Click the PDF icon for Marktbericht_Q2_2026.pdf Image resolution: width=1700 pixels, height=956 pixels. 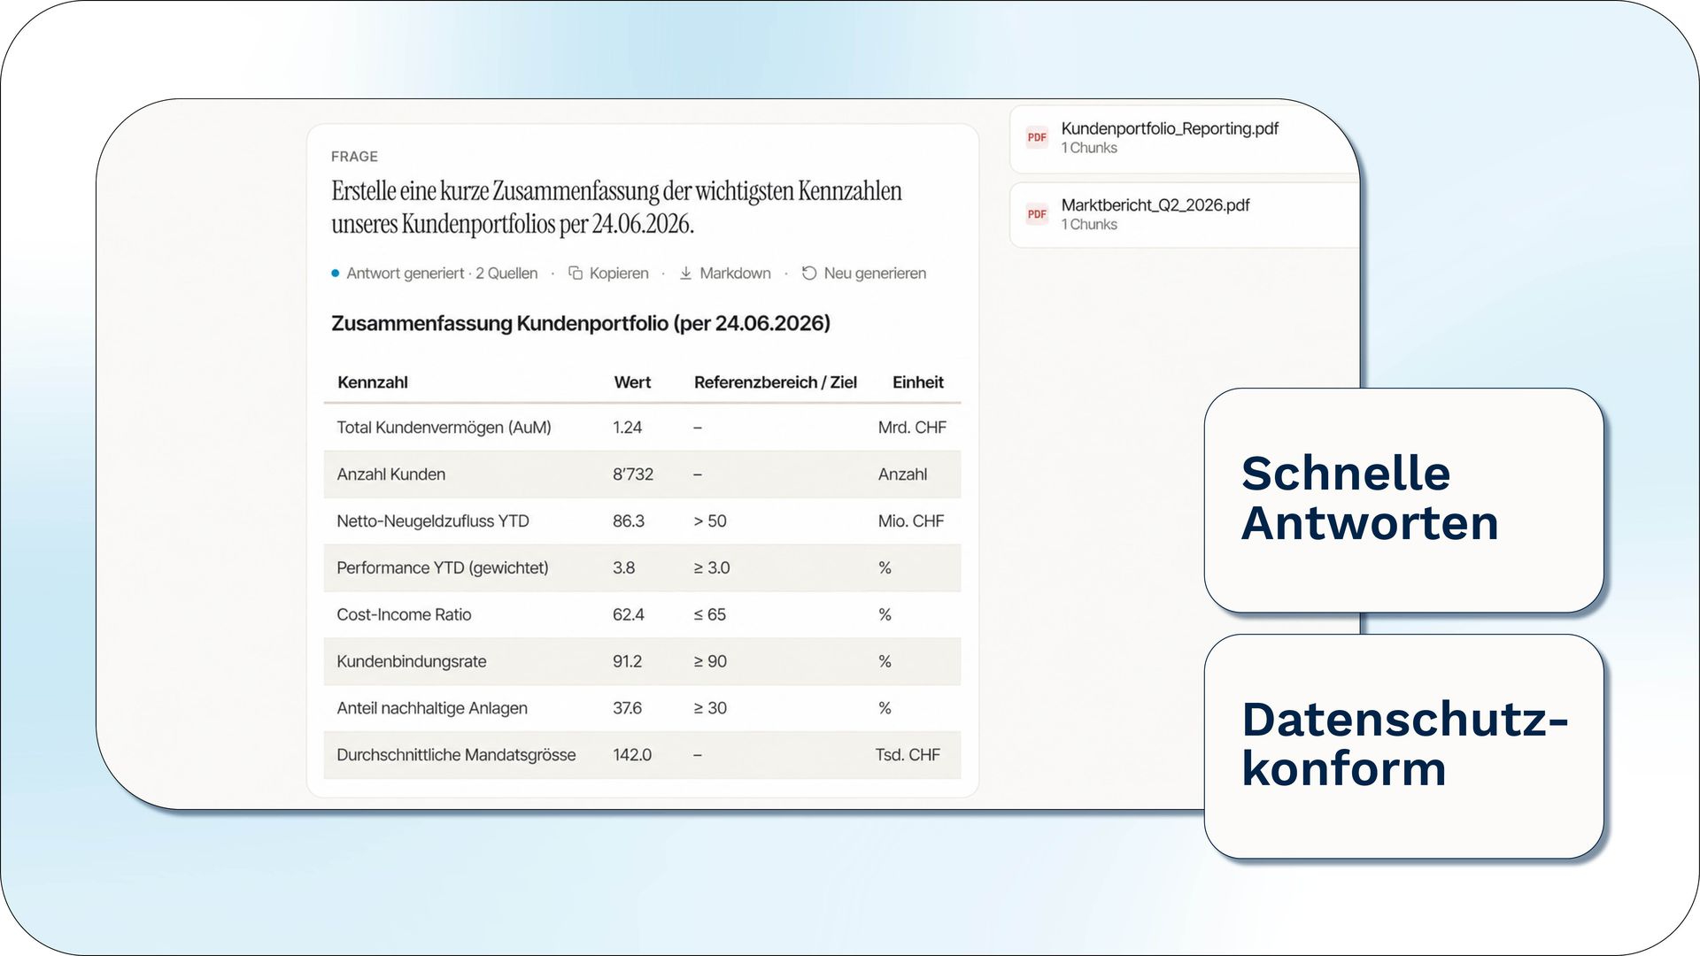click(x=1037, y=214)
